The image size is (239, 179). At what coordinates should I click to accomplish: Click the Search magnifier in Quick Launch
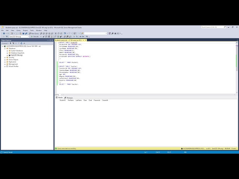[225, 27]
